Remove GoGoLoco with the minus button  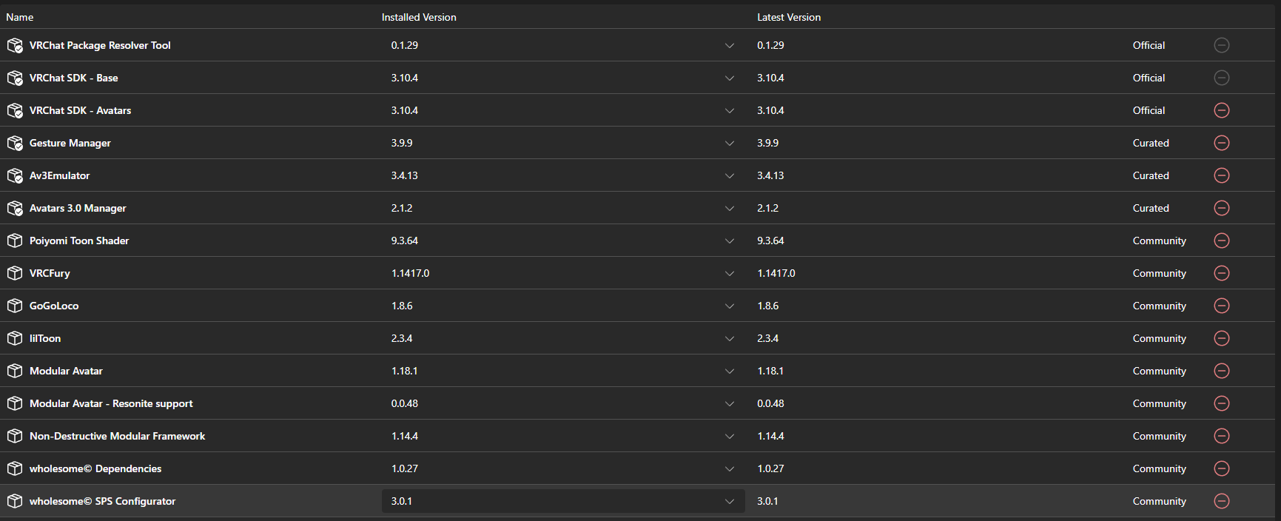pyautogui.click(x=1222, y=306)
